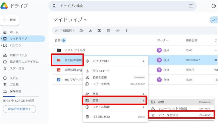Choose コピーを作成 from context menu
Image resolution: width=218 pixels, height=124 pixels.
click(x=115, y=84)
